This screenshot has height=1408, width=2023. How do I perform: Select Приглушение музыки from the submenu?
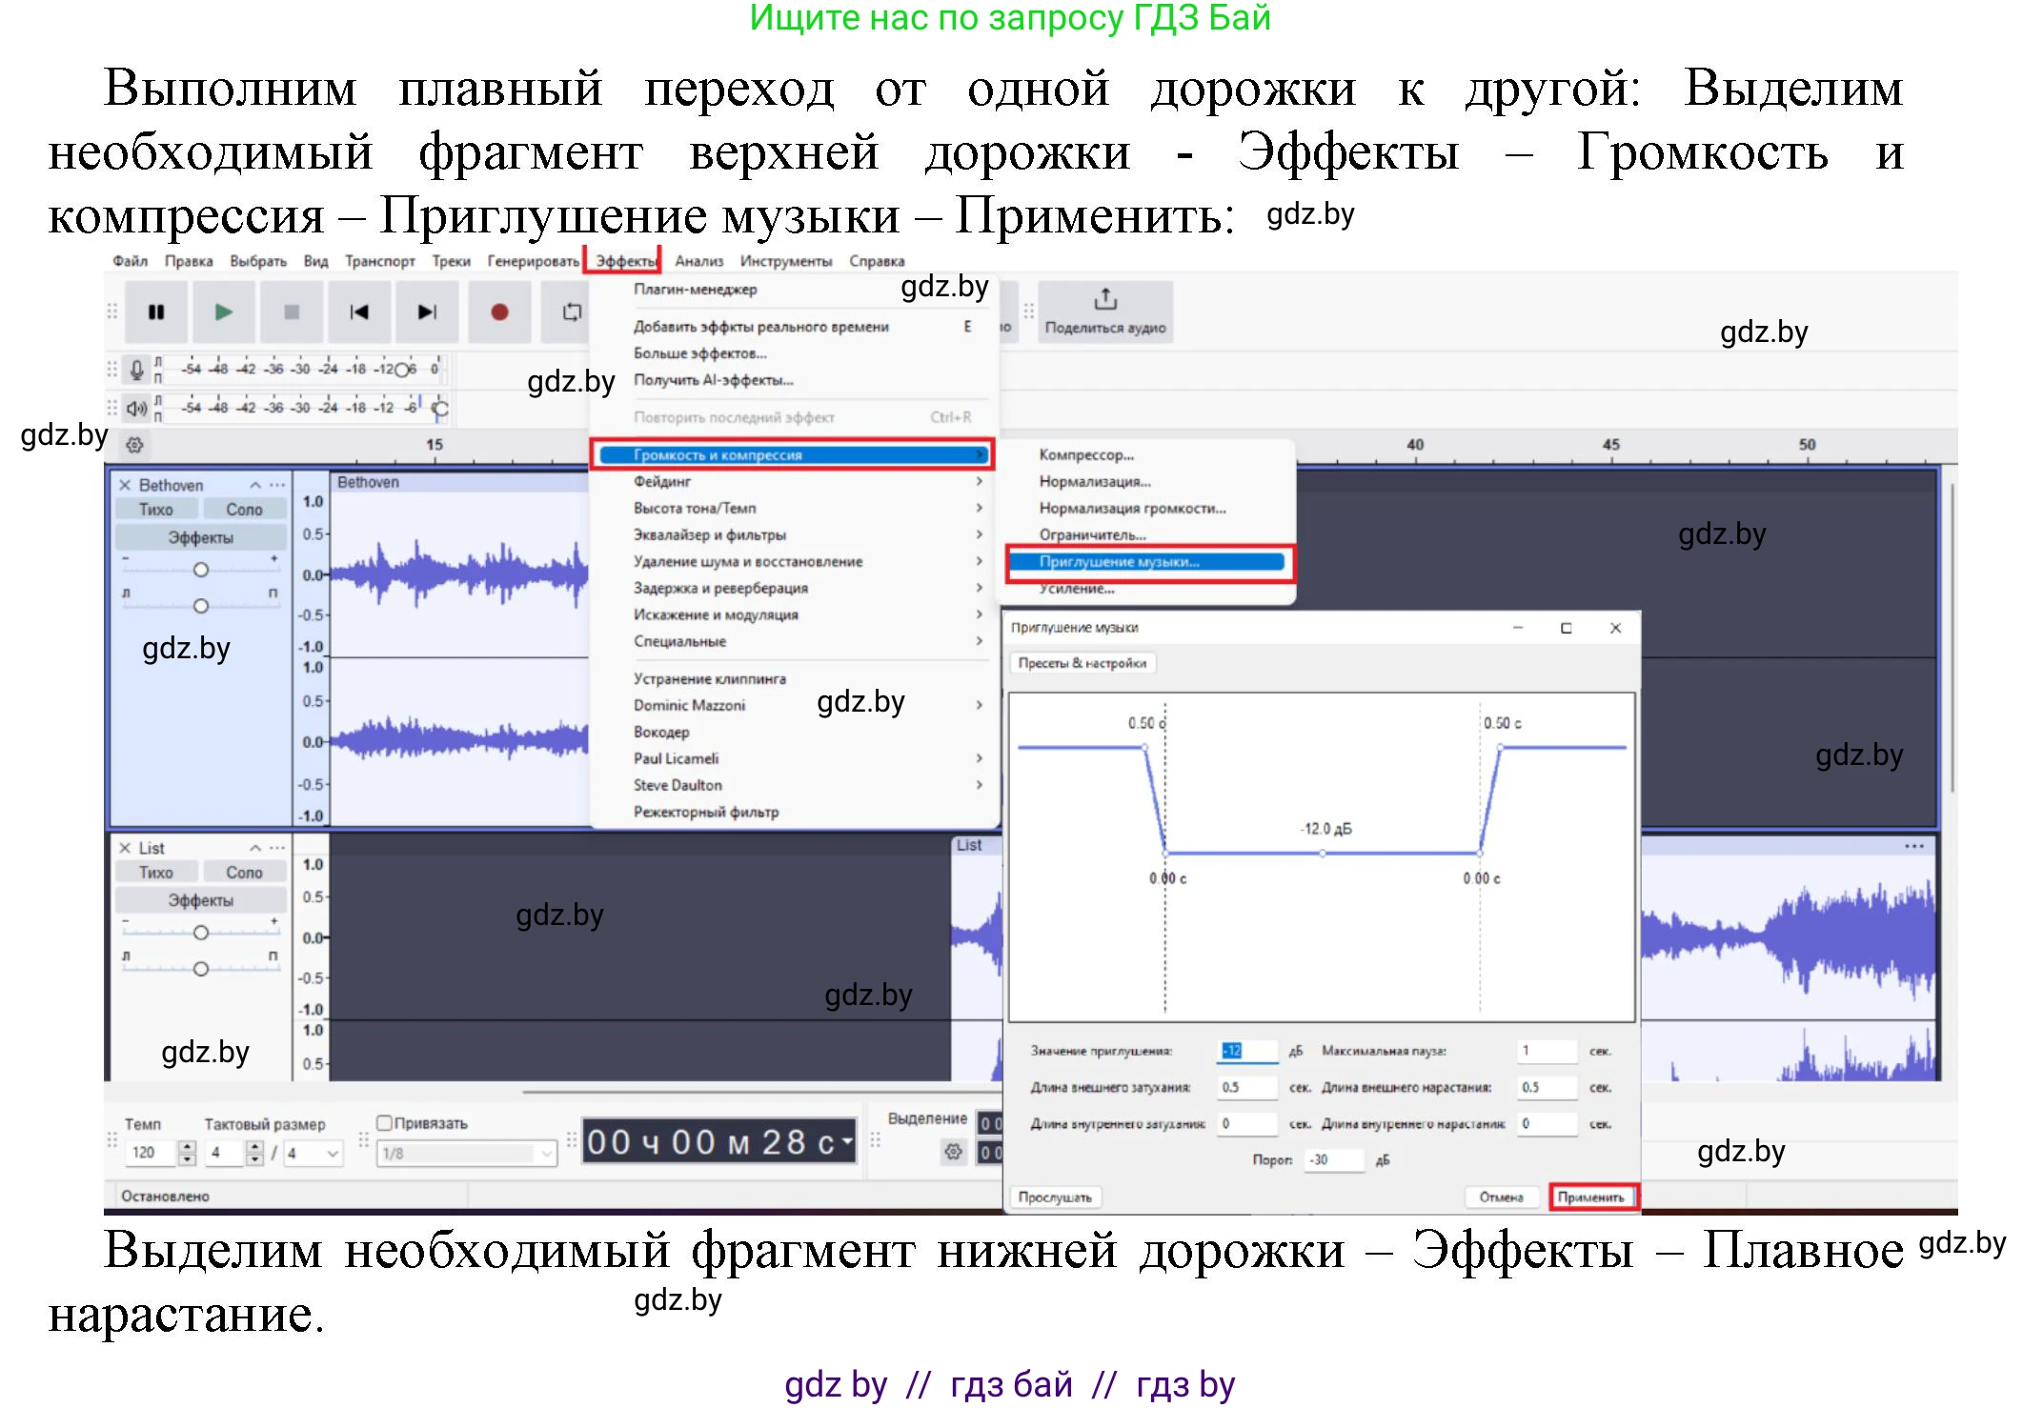[x=1120, y=562]
